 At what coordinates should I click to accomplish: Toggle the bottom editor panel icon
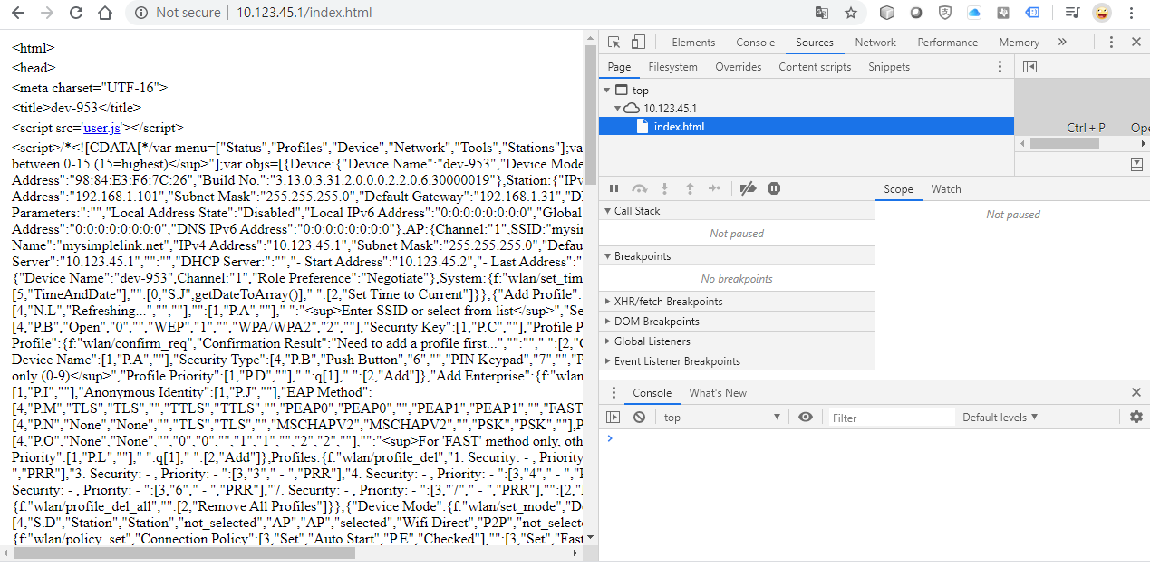1136,164
